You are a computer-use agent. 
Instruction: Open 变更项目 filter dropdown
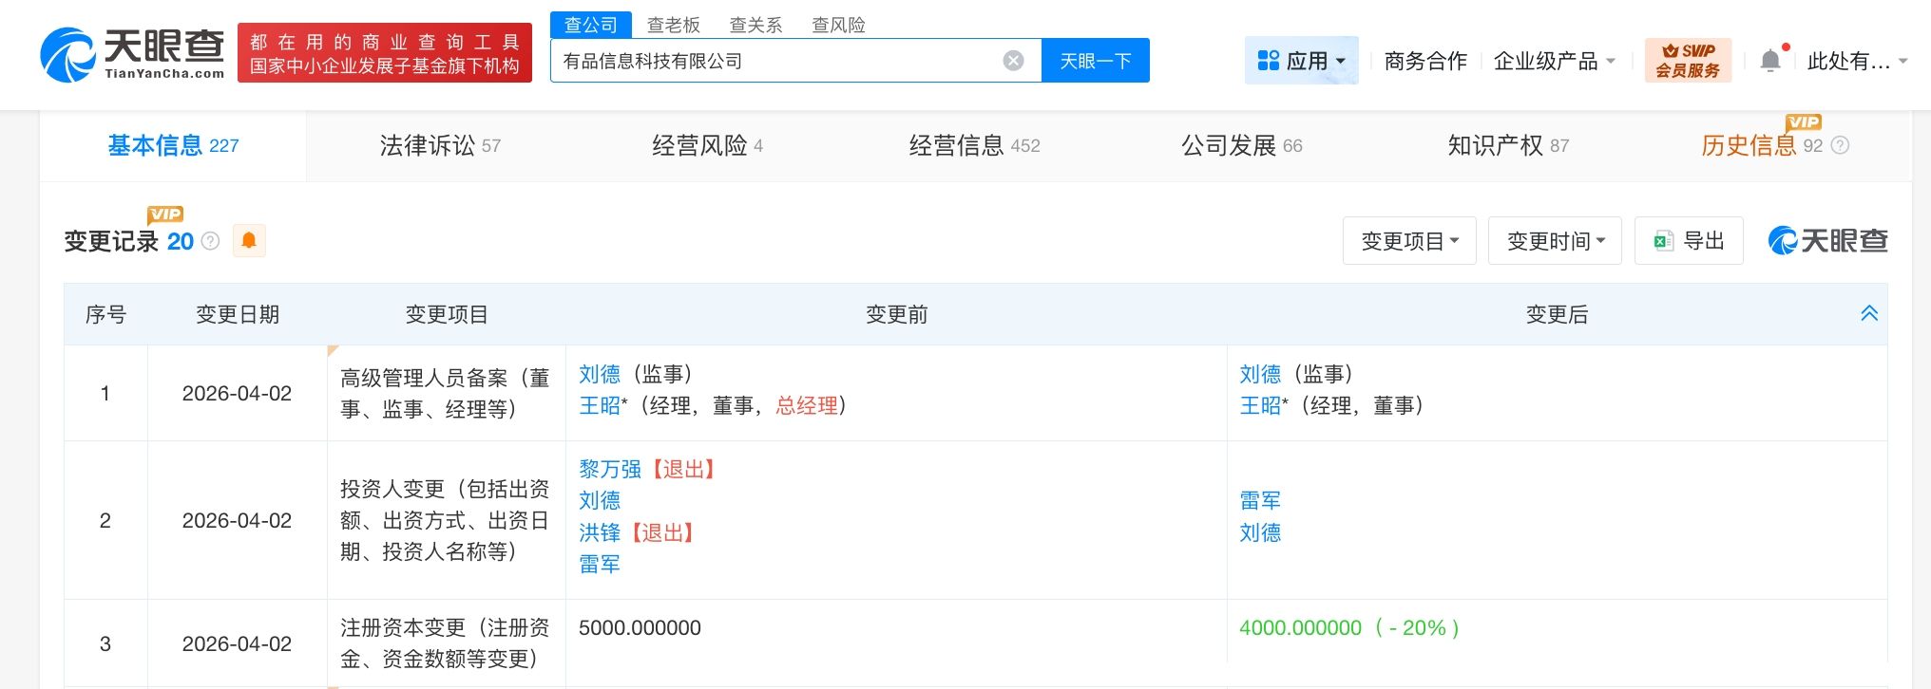pyautogui.click(x=1409, y=241)
